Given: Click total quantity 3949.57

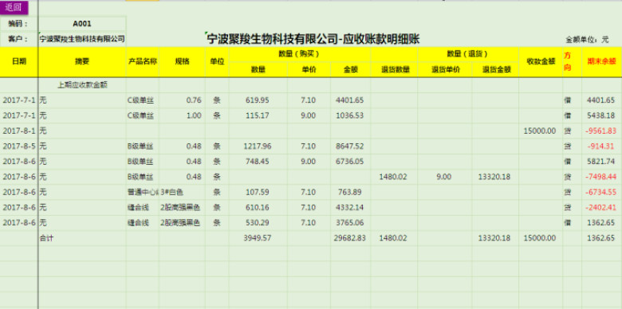Looking at the screenshot, I should [258, 238].
